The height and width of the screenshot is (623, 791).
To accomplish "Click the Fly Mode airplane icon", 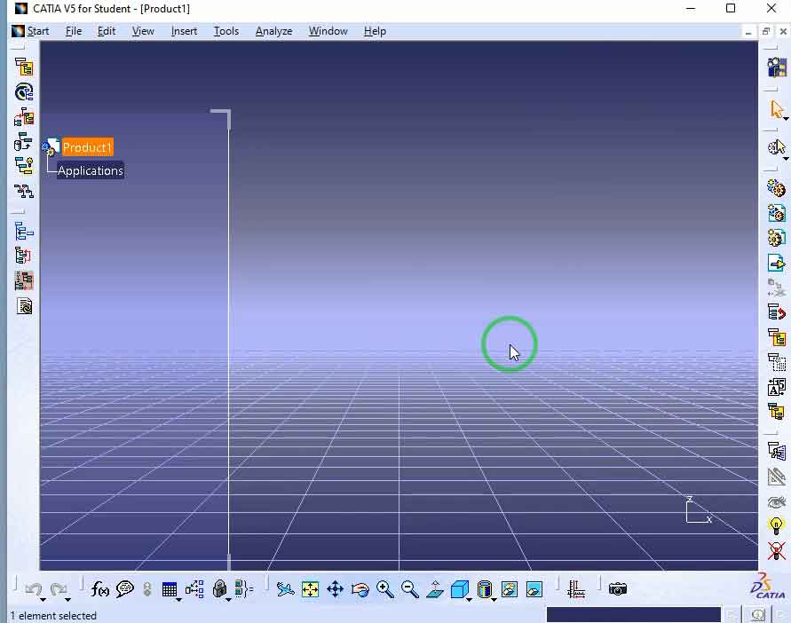I will [x=285, y=589].
